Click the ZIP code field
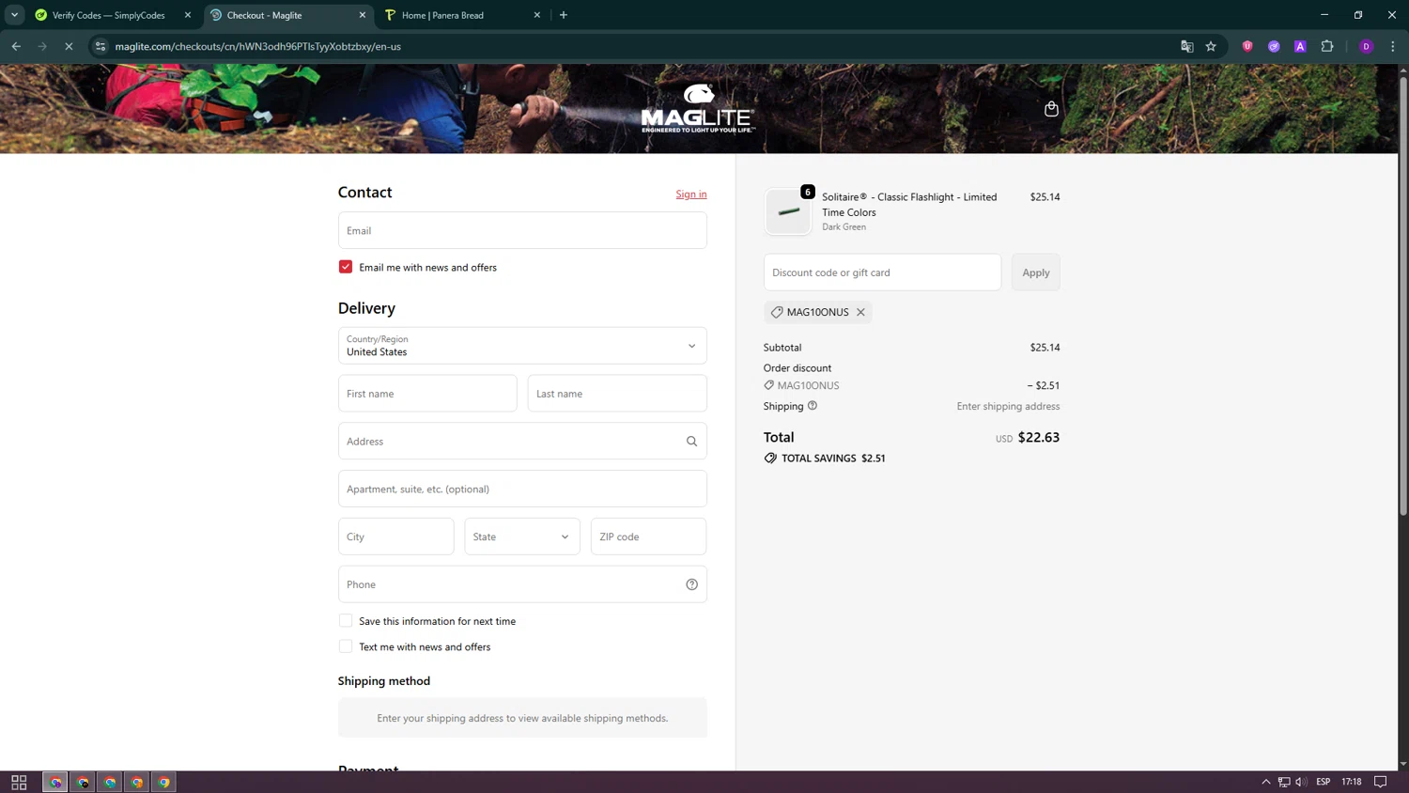Viewport: 1409px width, 793px height. coord(648,536)
